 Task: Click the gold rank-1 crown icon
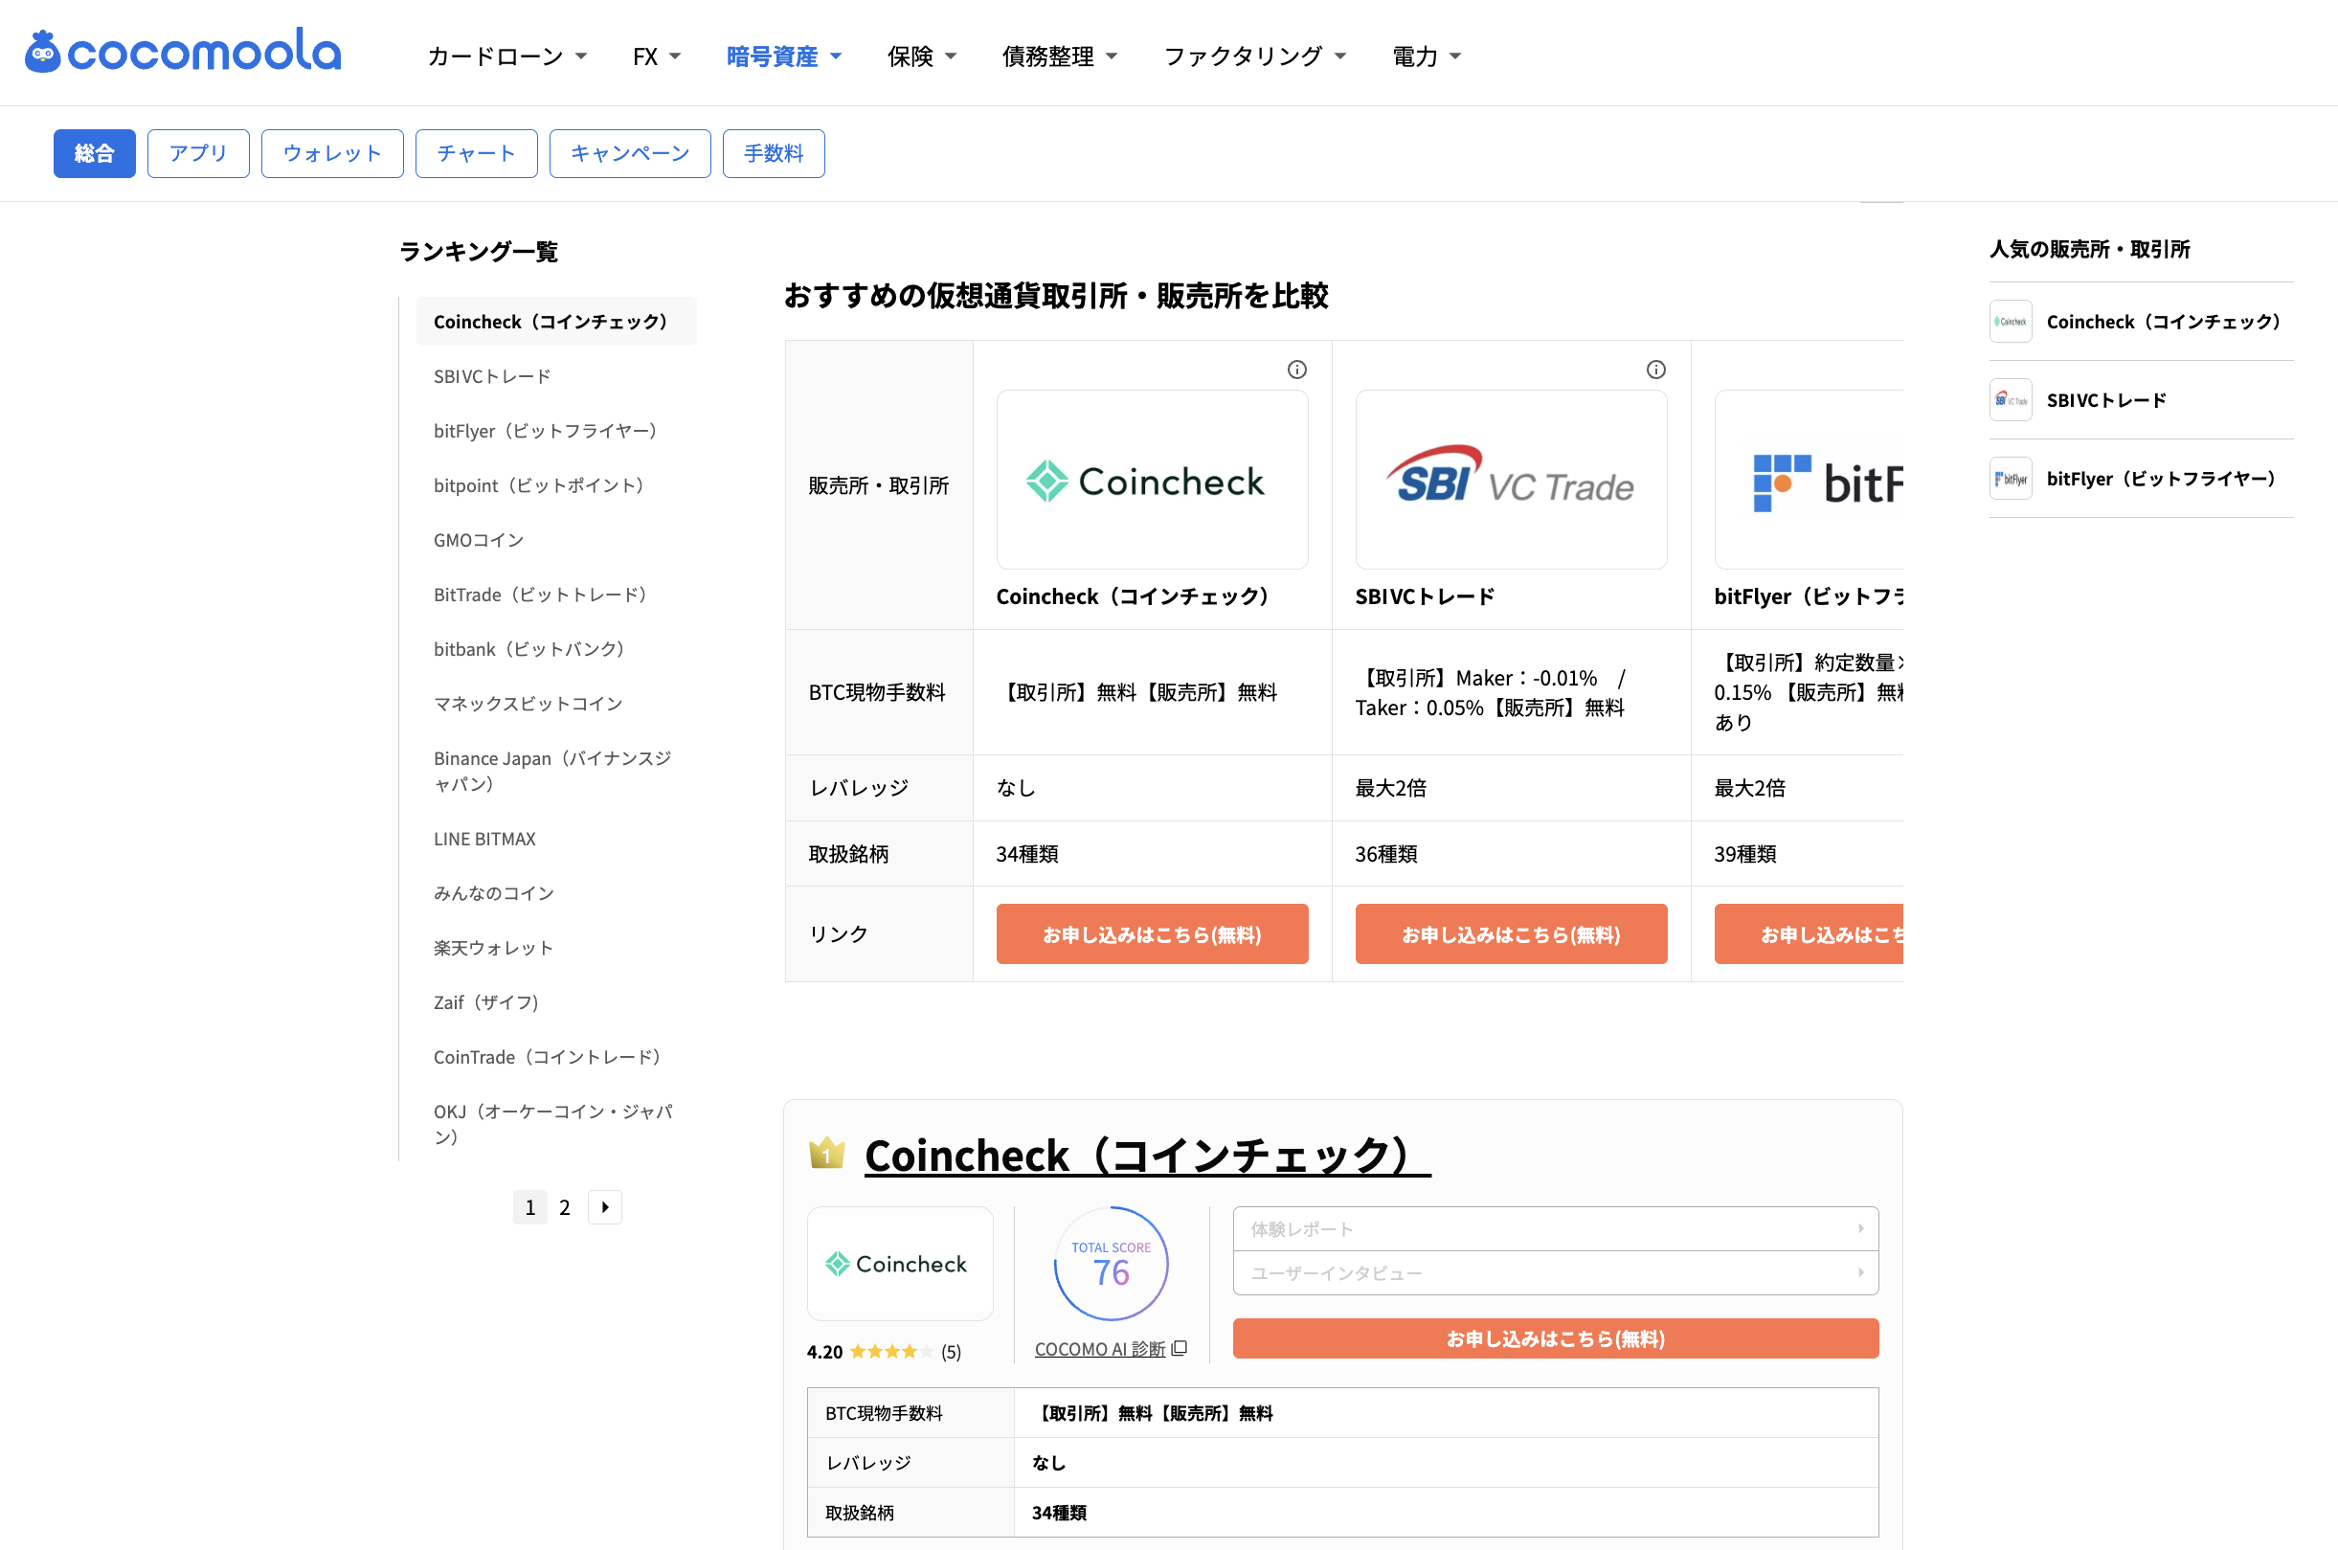pyautogui.click(x=826, y=1153)
